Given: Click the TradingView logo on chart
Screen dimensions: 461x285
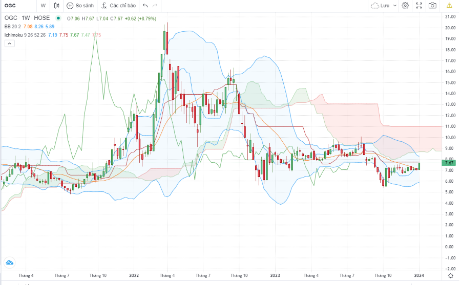Looking at the screenshot, I should 9,263.
